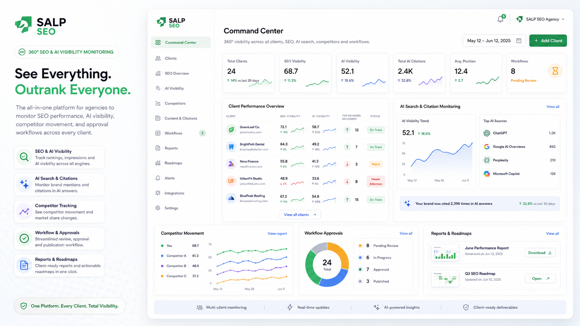Click the Add Client button

[548, 41]
